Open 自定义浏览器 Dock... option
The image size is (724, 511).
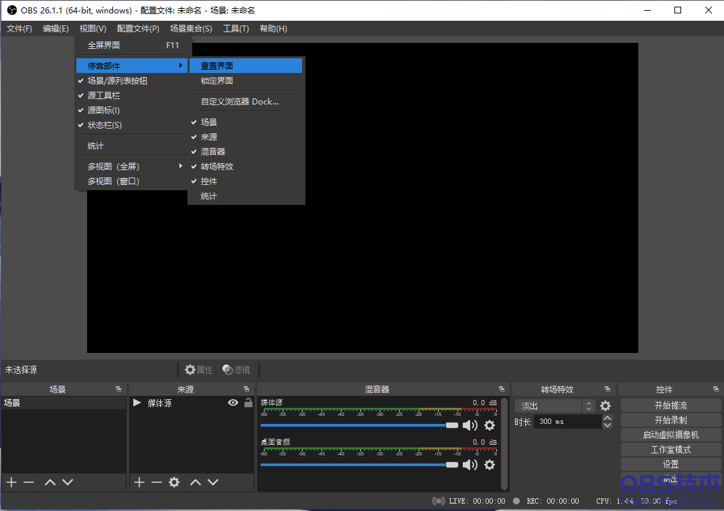246,102
